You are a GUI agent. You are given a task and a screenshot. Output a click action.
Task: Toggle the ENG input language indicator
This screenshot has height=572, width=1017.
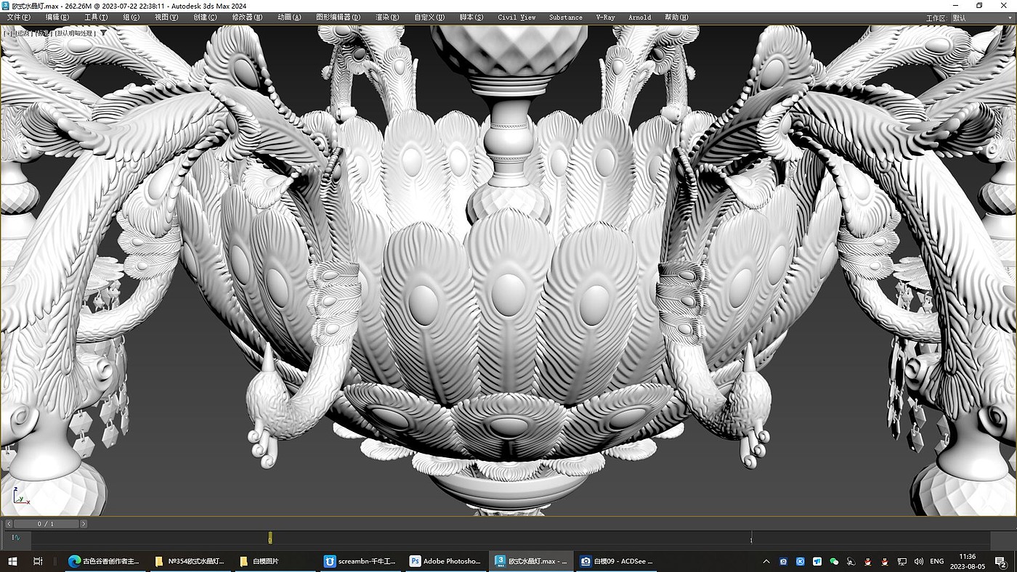(x=937, y=561)
